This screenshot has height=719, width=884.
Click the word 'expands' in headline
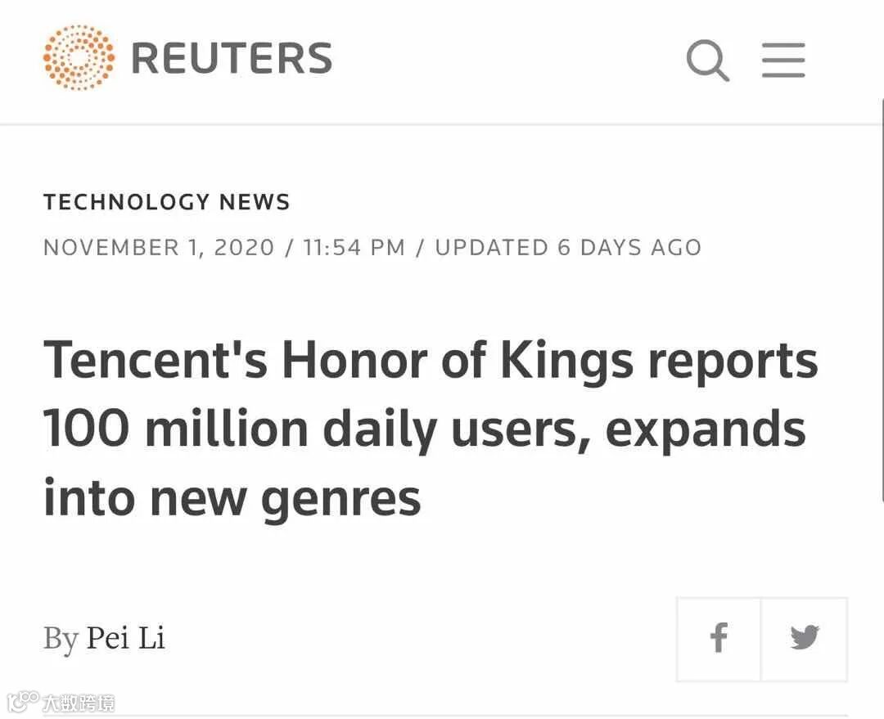pyautogui.click(x=706, y=429)
